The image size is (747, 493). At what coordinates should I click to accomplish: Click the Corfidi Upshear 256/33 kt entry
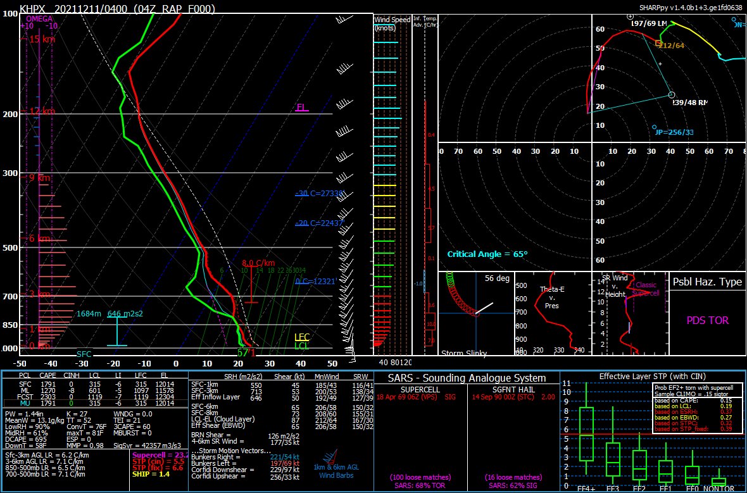(246, 476)
